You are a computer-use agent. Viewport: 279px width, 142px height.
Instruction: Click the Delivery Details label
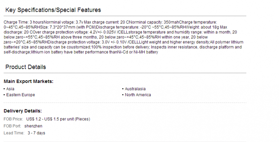point(23,111)
